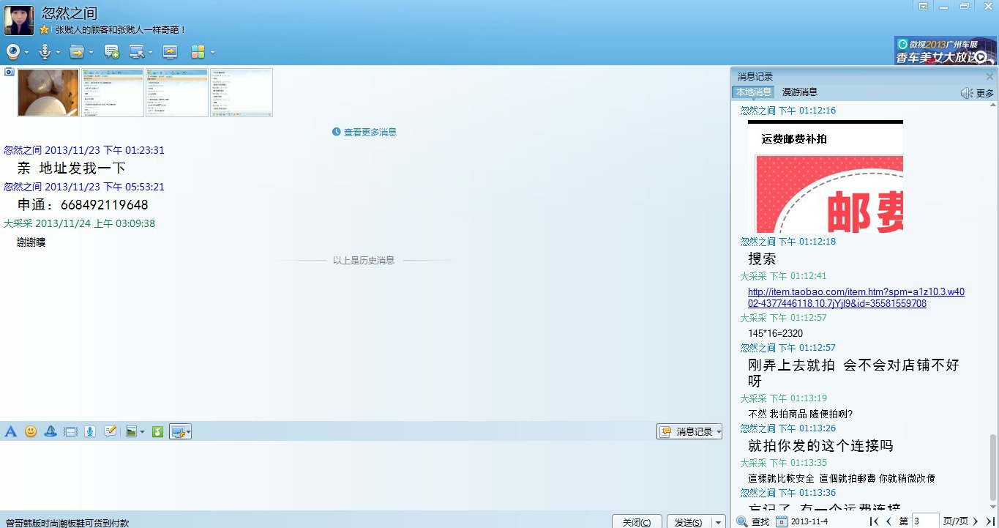Screen dimensions: 999x528
Task: Open the send button options dropdown arrow
Action: coord(718,522)
